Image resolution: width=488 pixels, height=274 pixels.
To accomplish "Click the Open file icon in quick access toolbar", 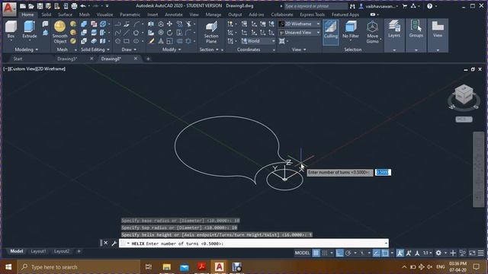I will coord(31,6).
